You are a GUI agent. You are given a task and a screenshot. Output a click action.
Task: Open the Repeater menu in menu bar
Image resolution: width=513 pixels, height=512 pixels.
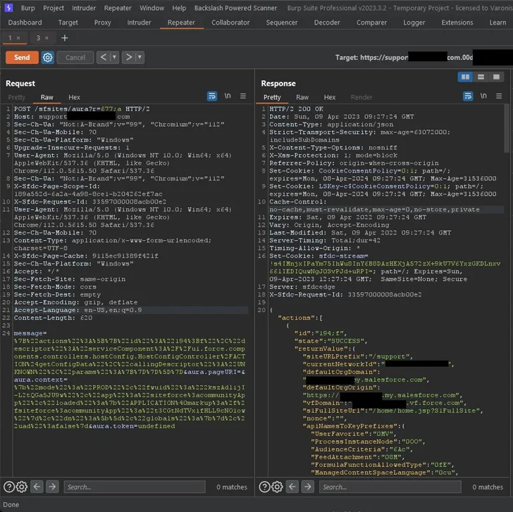pos(118,8)
